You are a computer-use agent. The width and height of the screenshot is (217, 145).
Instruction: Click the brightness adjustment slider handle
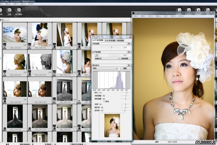pos(112,47)
